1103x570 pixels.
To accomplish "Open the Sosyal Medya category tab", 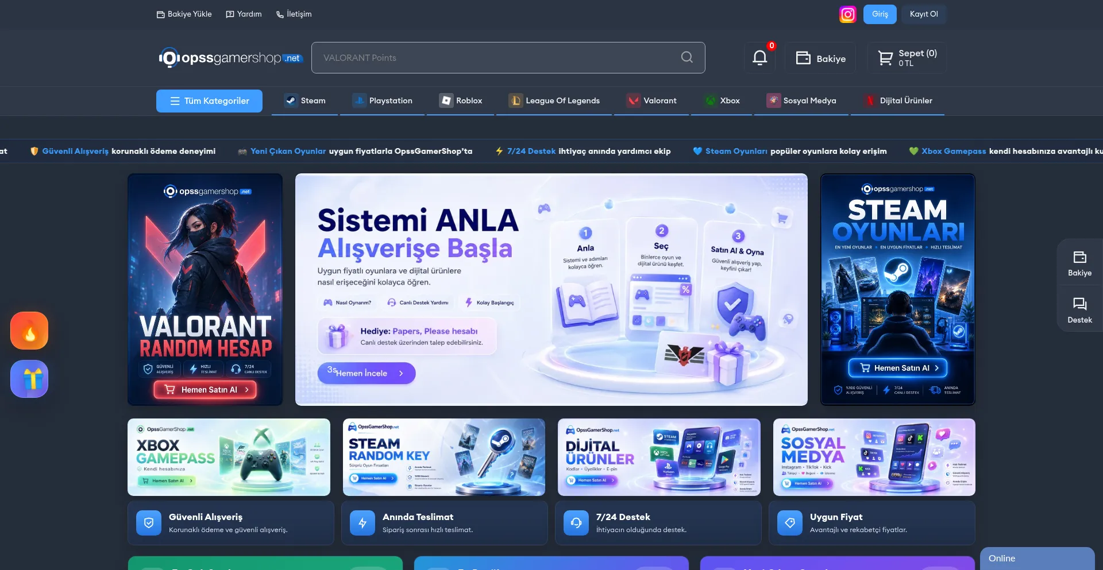I will click(x=801, y=101).
